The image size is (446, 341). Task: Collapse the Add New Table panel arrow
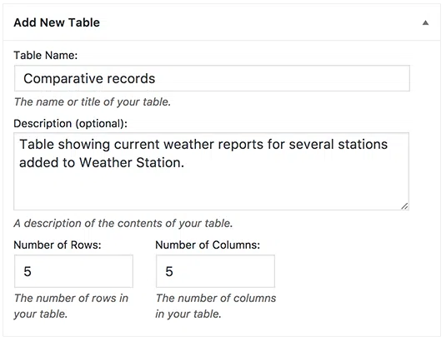425,22
